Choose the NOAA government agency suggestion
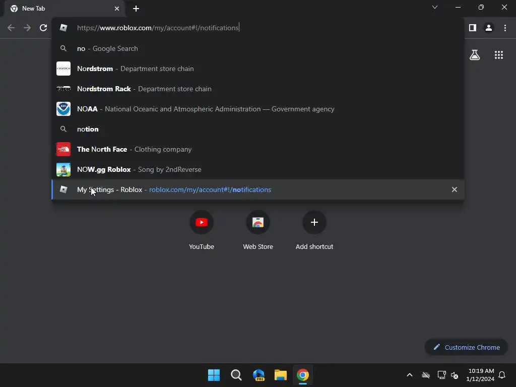Image resolution: width=516 pixels, height=387 pixels. click(258, 109)
